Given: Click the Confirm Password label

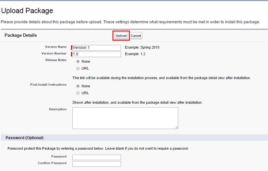Looking at the screenshot, I should point(52,163).
